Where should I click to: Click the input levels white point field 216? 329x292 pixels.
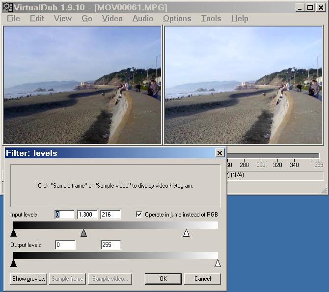tap(110, 215)
